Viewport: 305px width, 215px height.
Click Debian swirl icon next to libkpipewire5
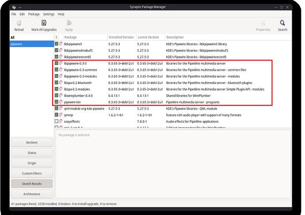61,44
